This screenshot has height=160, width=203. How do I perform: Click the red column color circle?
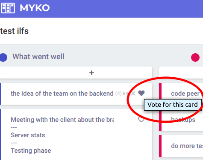point(195,57)
